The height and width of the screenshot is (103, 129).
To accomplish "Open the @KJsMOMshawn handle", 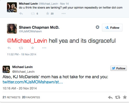I will coord(30,31).
